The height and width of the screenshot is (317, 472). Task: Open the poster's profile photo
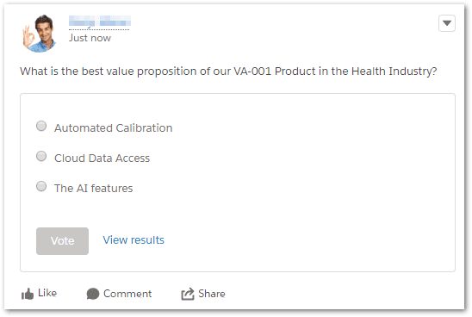(40, 34)
